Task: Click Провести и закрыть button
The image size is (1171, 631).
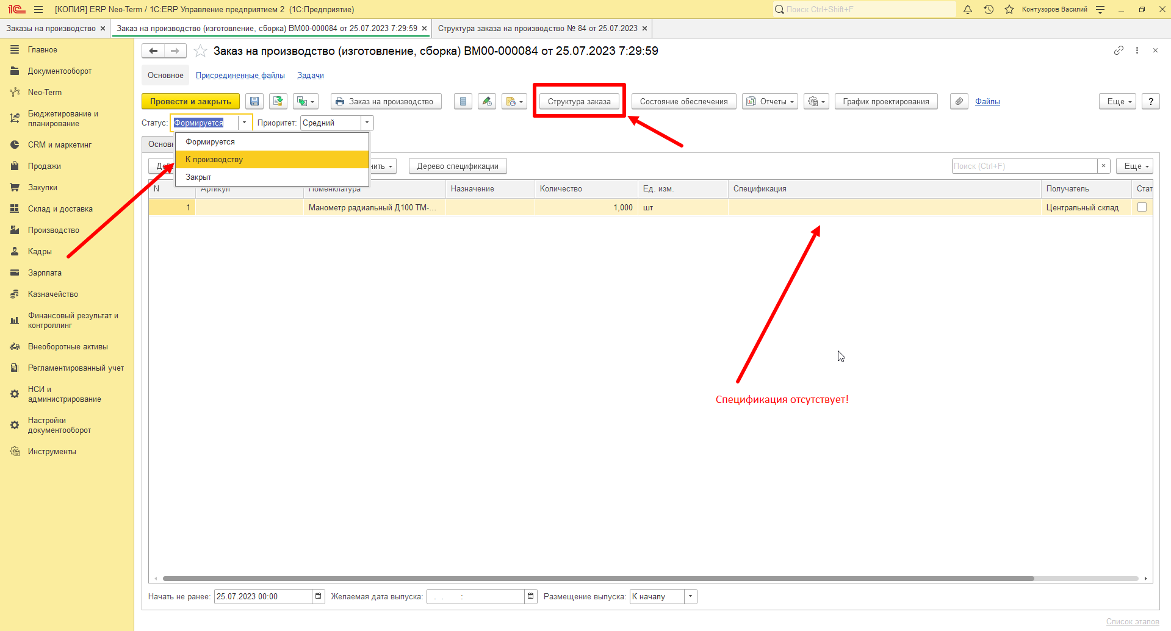Action: coord(190,102)
